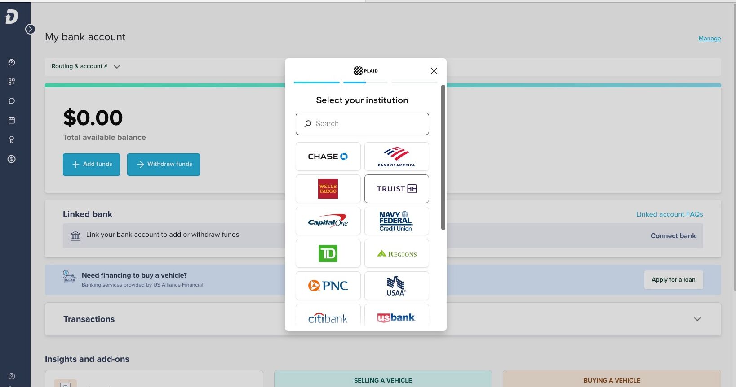Select Bank of America
The image size is (736, 387).
click(397, 157)
